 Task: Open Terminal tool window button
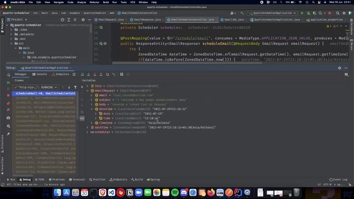pyautogui.click(x=77, y=180)
